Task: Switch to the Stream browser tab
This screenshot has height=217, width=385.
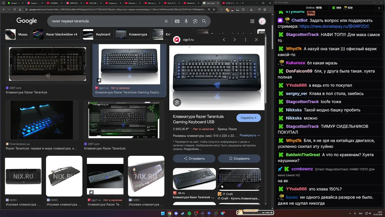Action: click(x=15, y=3)
